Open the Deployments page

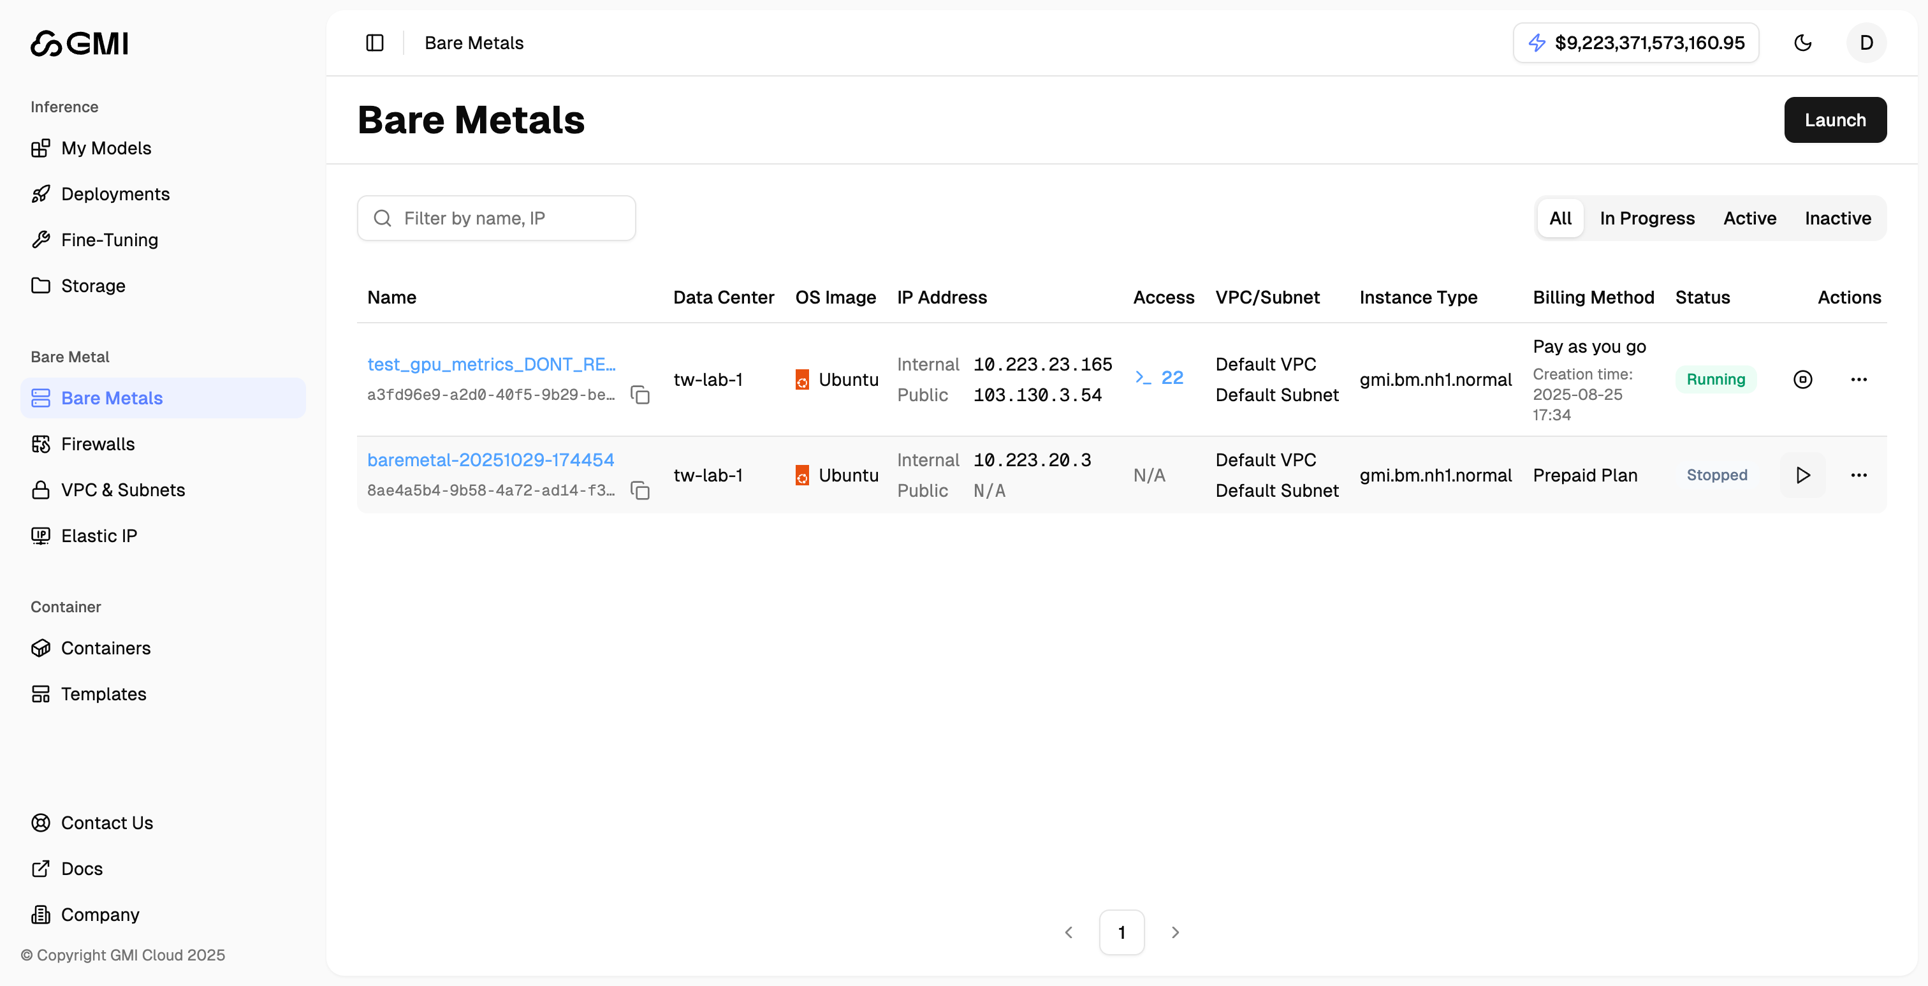tap(115, 194)
